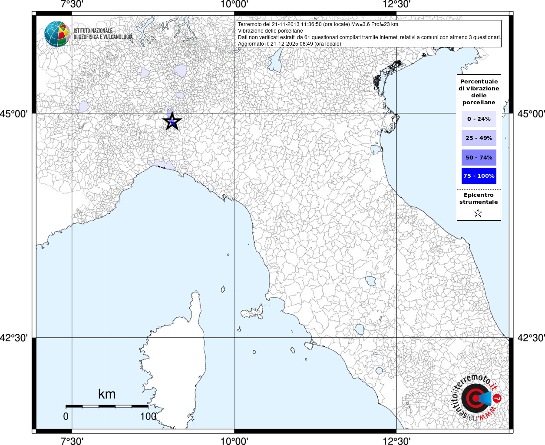Click the left axis label 42°30'
This screenshot has width=545, height=445.
pos(14,338)
